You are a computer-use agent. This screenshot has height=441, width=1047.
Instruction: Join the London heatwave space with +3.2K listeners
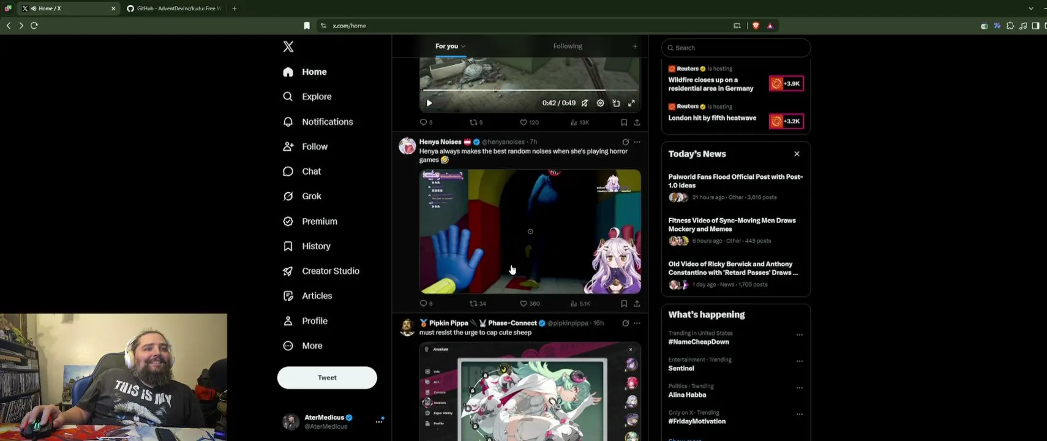(786, 121)
